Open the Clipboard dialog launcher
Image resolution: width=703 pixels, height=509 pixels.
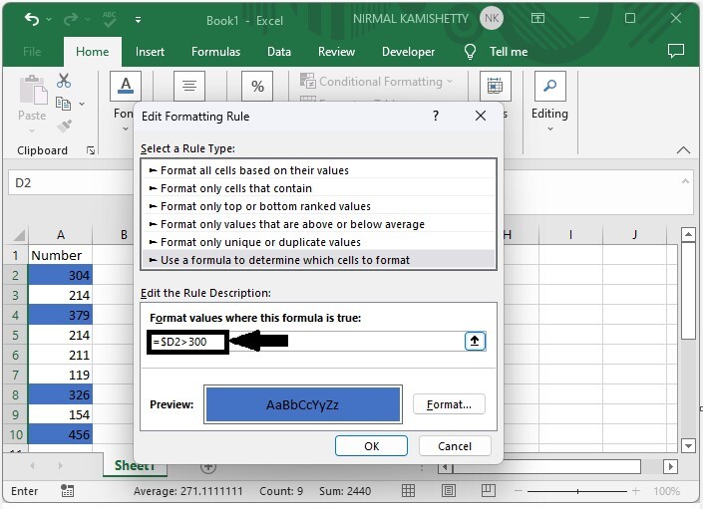coord(91,150)
